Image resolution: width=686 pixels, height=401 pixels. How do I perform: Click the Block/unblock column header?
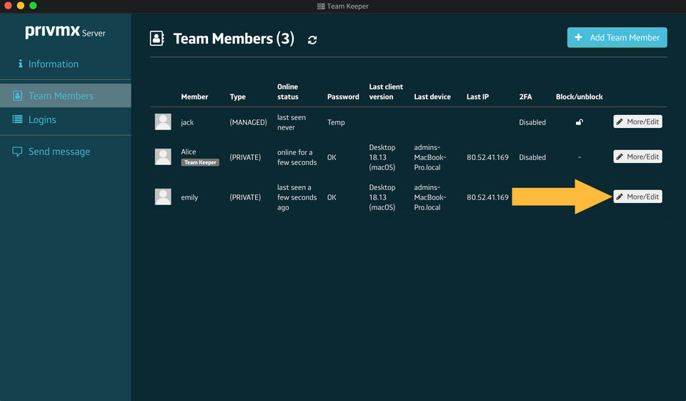[x=579, y=96]
